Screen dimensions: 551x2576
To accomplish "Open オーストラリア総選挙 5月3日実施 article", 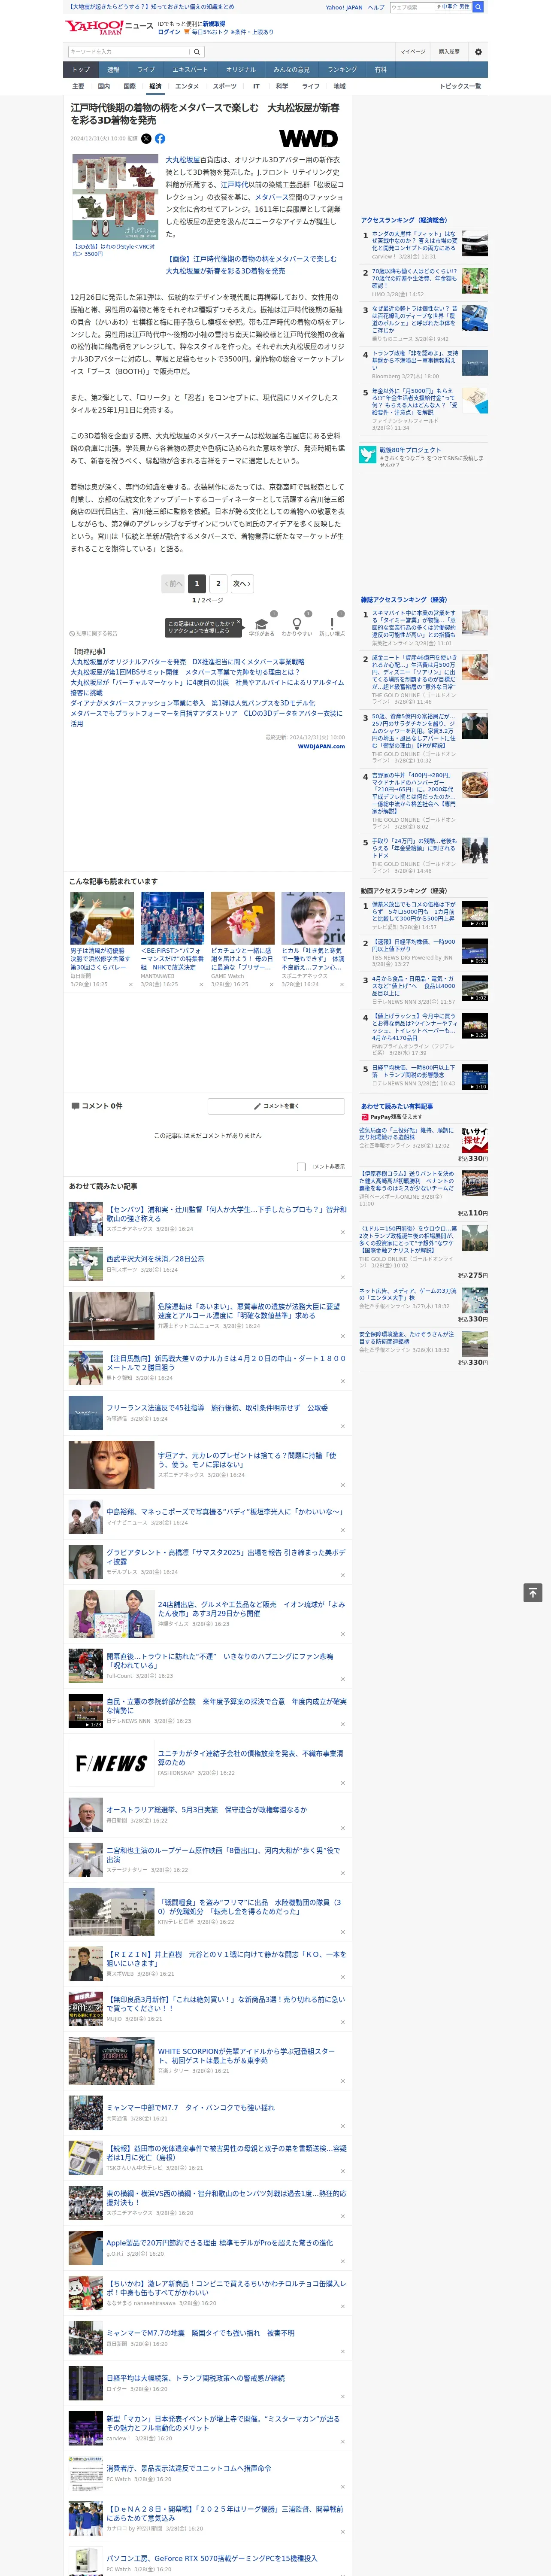I will coord(207,1809).
